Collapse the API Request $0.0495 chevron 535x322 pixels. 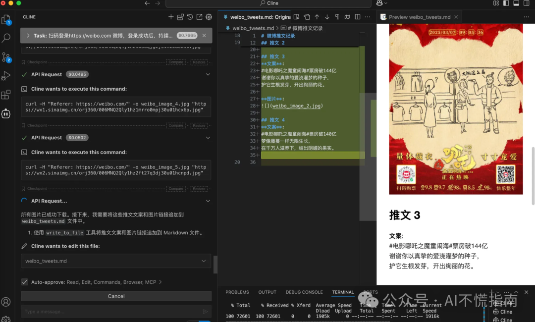pyautogui.click(x=208, y=74)
